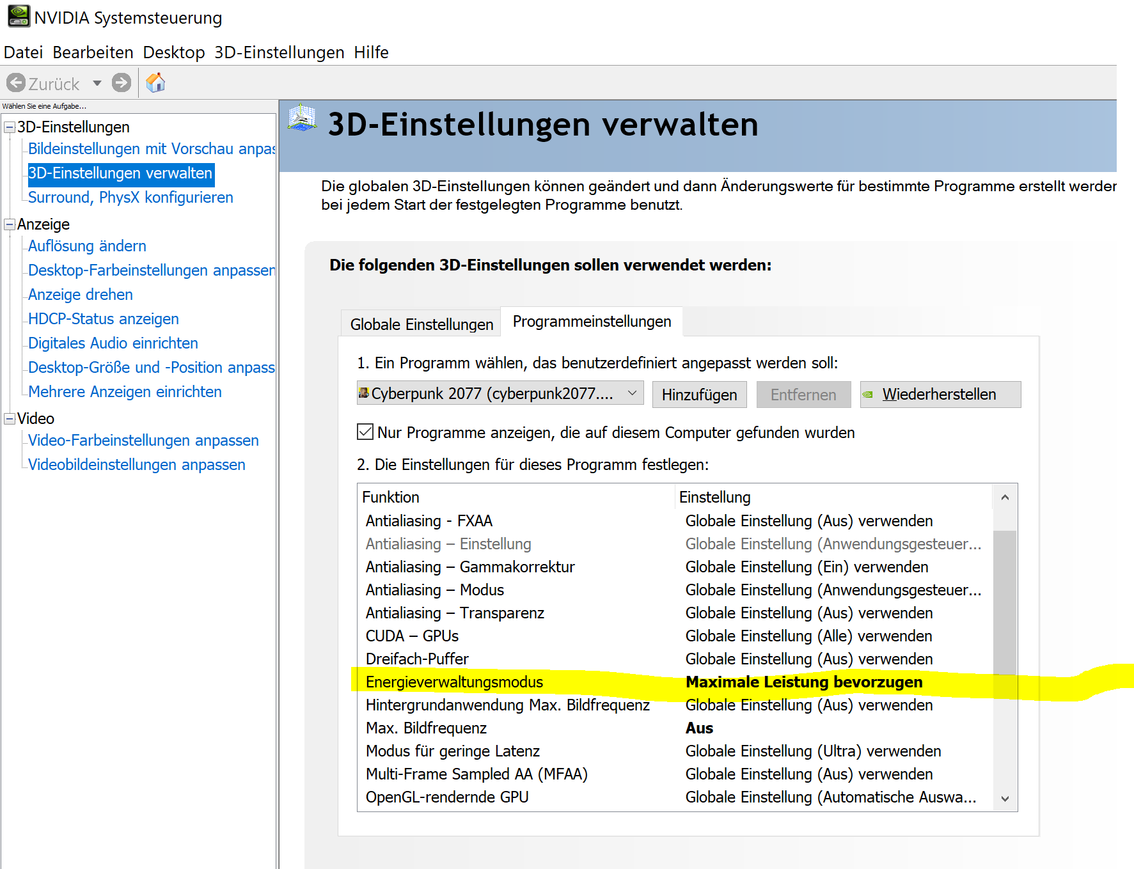
Task: Select the OpenGL-rendernde GPU row
Action: pos(675,797)
